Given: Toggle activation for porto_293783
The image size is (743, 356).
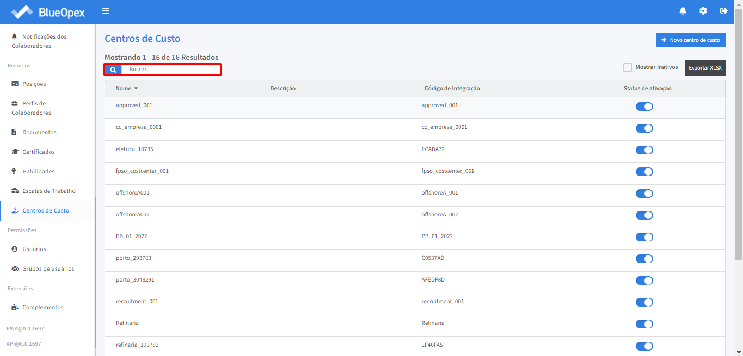Looking at the screenshot, I should (644, 259).
